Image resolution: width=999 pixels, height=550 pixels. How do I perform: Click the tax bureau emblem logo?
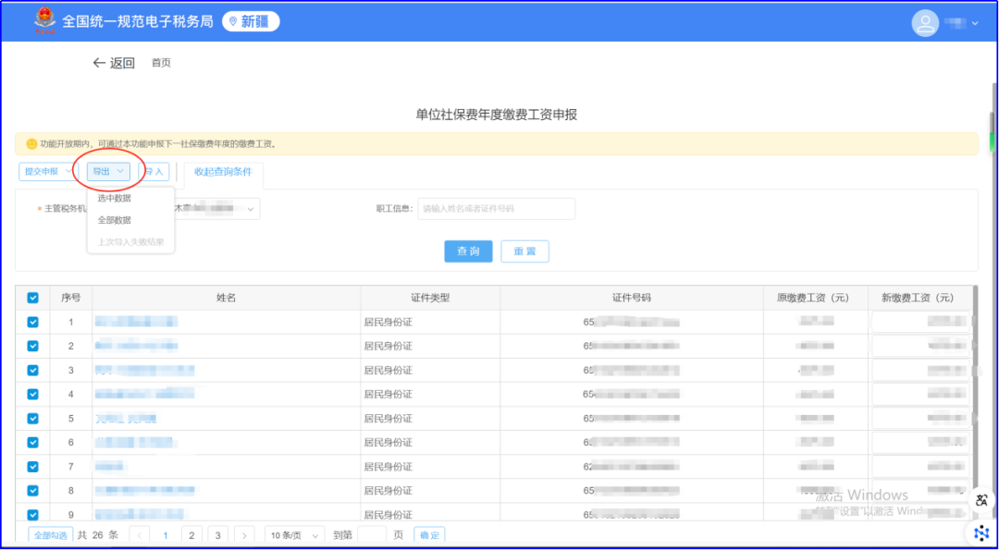coord(45,21)
